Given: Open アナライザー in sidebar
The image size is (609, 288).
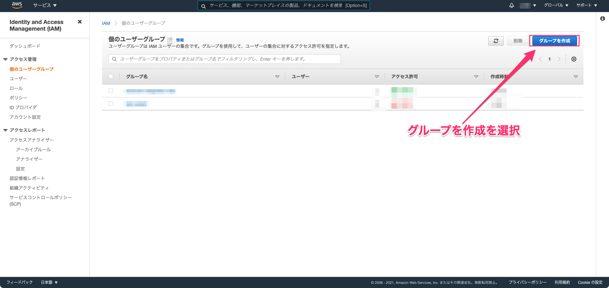Looking at the screenshot, I should [x=29, y=159].
